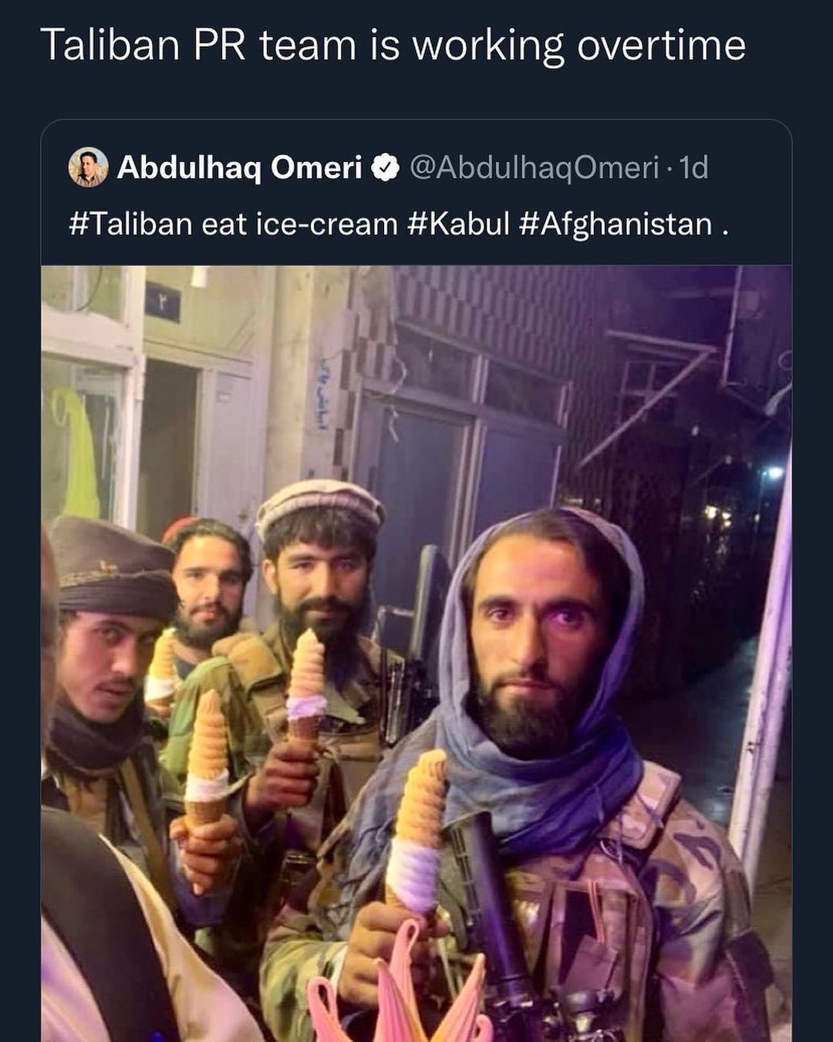
Task: Click the 'eat ice-cream' text in quoted tweet
Action: tap(299, 225)
